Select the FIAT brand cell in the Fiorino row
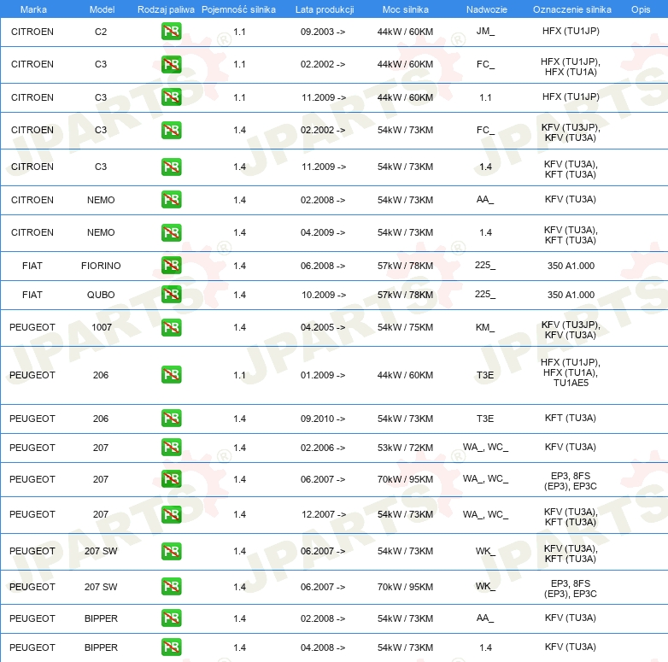 [32, 266]
